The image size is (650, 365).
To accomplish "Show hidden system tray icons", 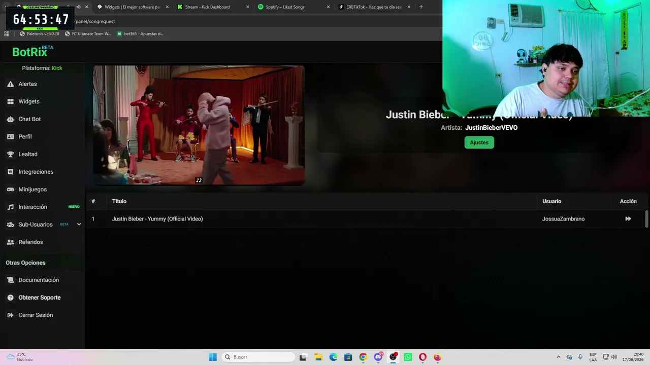I will pyautogui.click(x=559, y=357).
